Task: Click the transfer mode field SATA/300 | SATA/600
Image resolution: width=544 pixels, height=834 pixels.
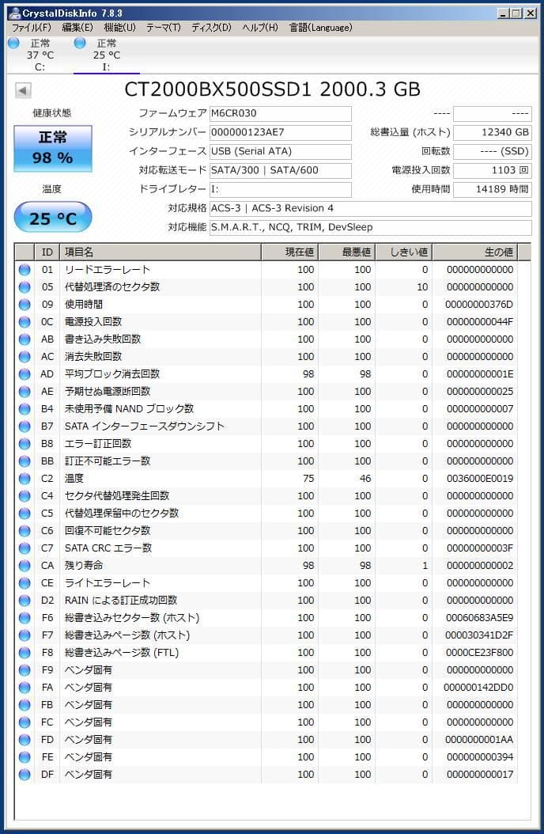Action: 281,171
